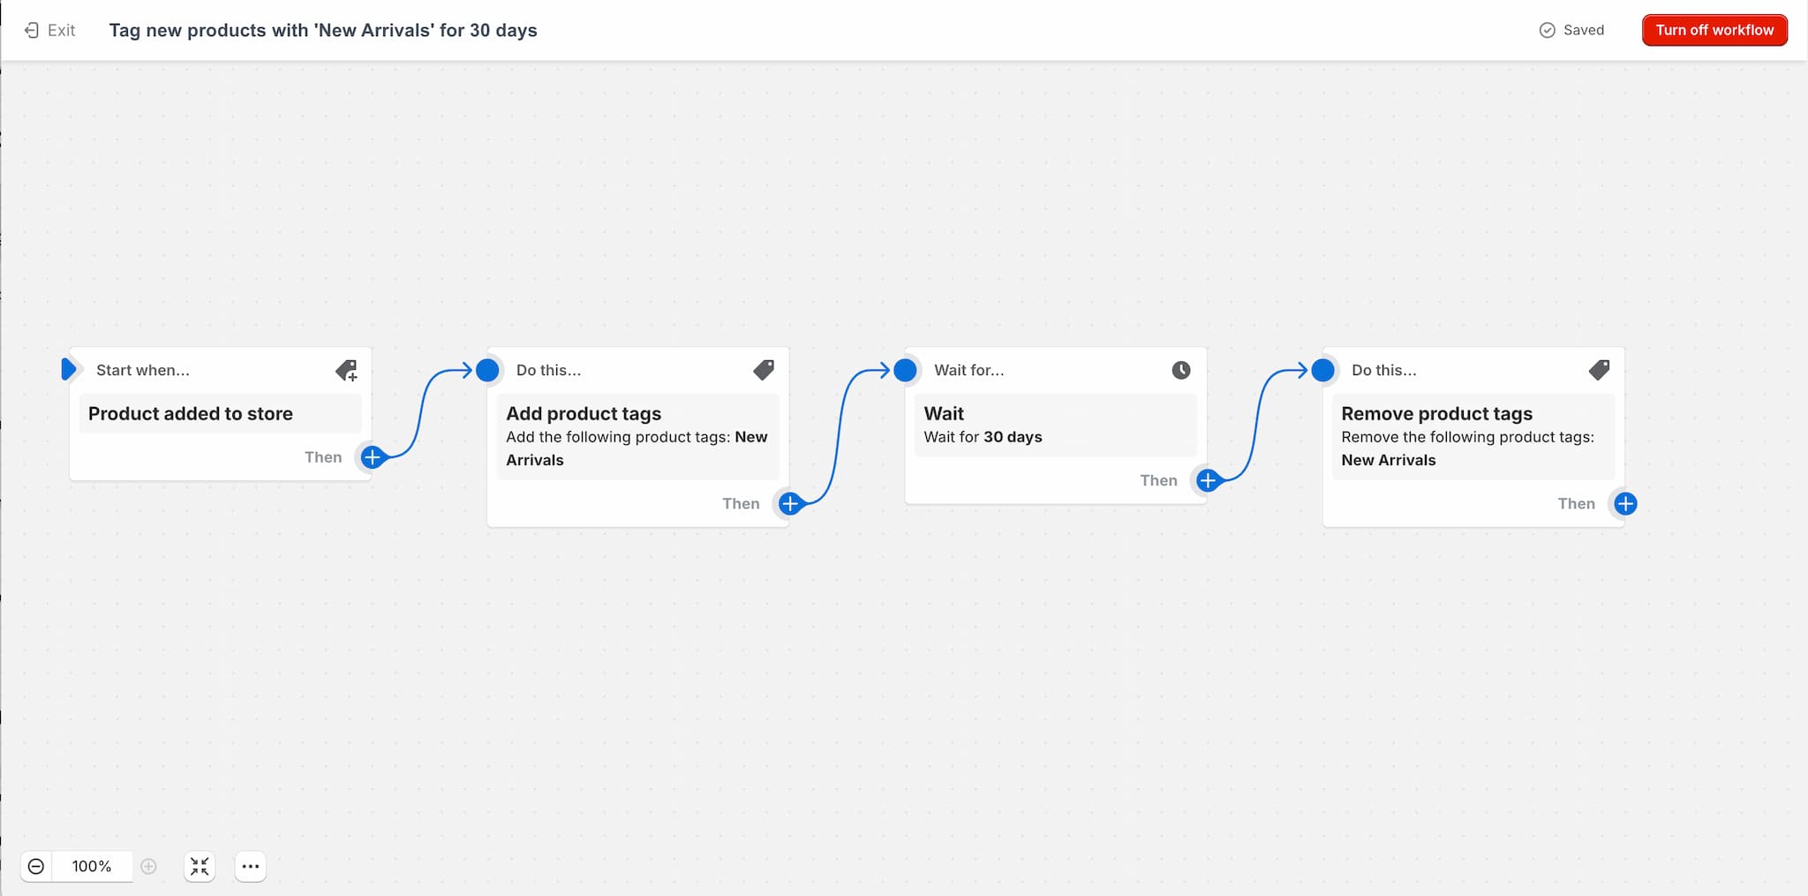
Task: Click tag icon on Remove product tags card
Action: [1599, 371]
